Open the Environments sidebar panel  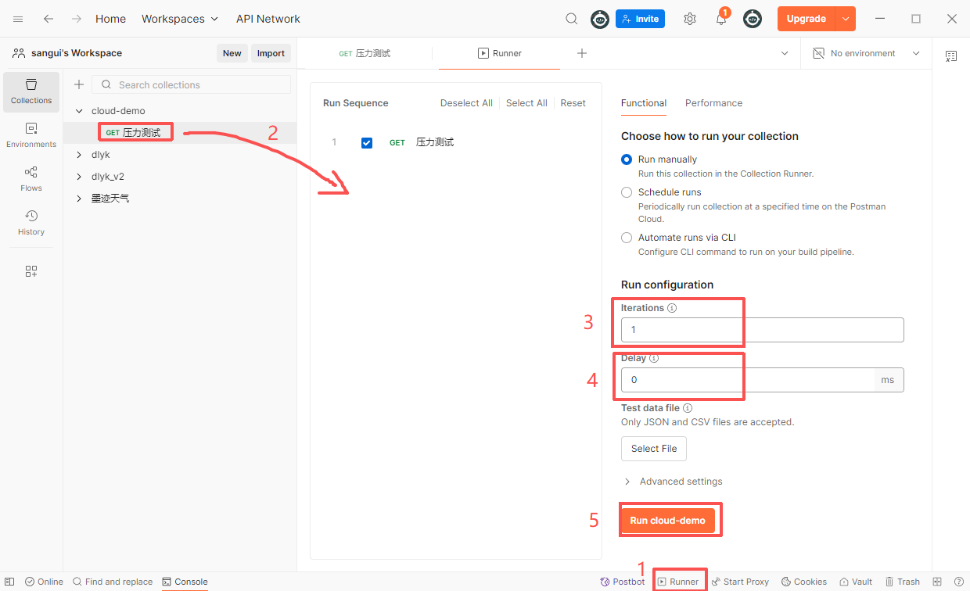pos(31,135)
